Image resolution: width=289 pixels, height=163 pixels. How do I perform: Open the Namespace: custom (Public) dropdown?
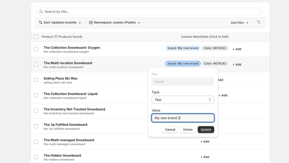point(114,22)
